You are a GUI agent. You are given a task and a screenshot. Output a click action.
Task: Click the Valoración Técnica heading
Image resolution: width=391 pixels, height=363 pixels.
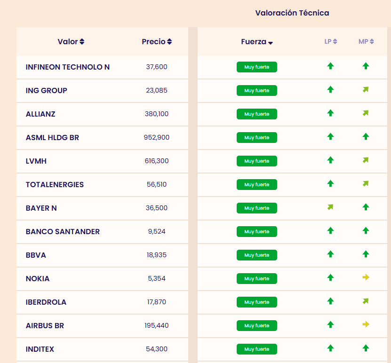292,13
